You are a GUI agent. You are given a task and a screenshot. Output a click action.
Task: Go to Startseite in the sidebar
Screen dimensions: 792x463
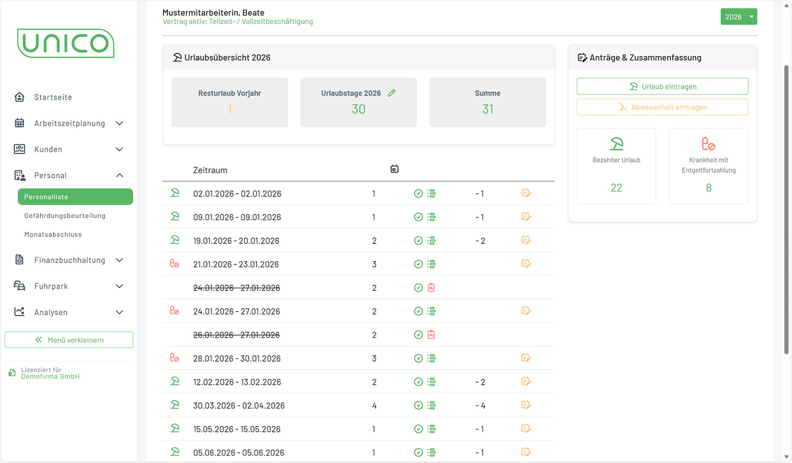click(x=53, y=97)
